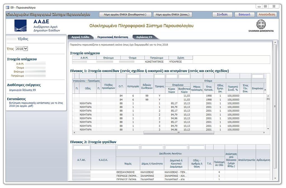Click the Εισαγωγή button
The image size is (286, 188).
(244, 15)
